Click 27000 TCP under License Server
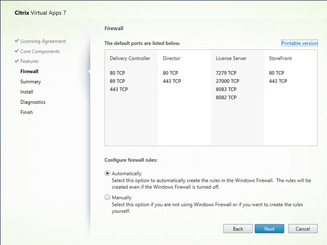This screenshot has height=245, width=327. [227, 81]
